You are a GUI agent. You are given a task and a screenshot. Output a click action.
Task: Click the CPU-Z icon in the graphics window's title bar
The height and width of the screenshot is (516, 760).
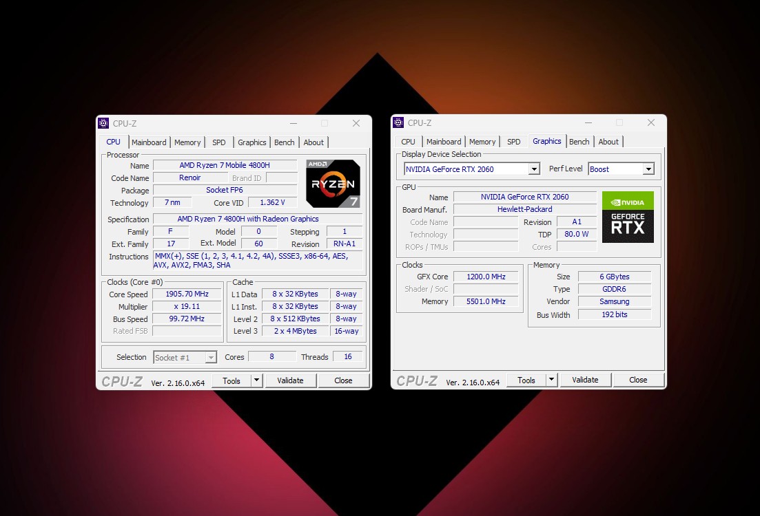tap(398, 122)
